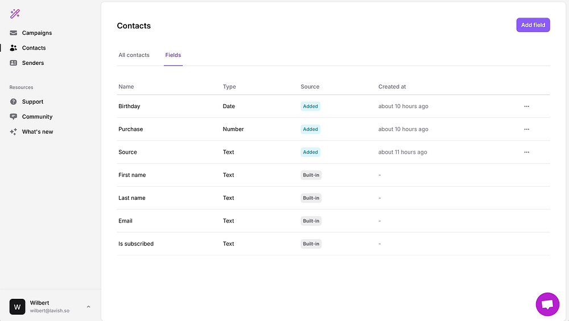Open the Purchase field options menu
Viewport: 569px width, 321px height.
coord(526,129)
